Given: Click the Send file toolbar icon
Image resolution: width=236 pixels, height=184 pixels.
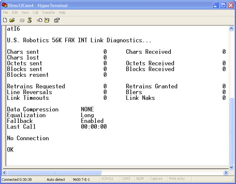Looking at the screenshot, I should [x=40, y=20].
